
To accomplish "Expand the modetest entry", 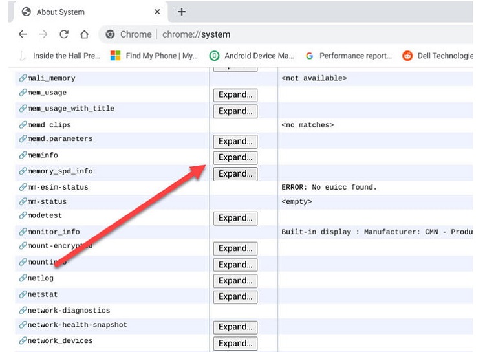I will (x=235, y=218).
